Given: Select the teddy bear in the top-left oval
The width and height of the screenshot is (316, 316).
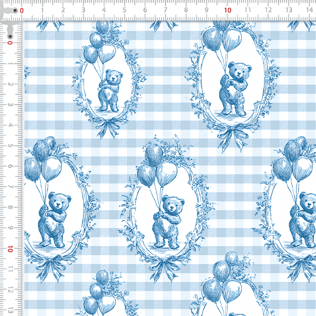Looking at the screenshot, I should click(110, 90).
